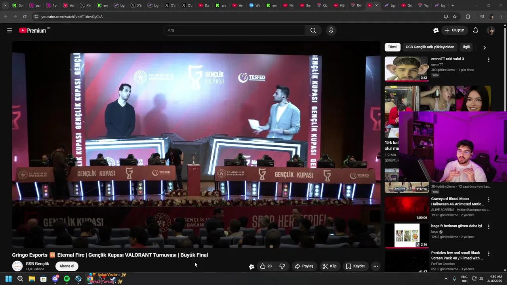Switch to the Wa browser tab
Screen dimensions: 507x285
pyautogui.click(x=255, y=6)
